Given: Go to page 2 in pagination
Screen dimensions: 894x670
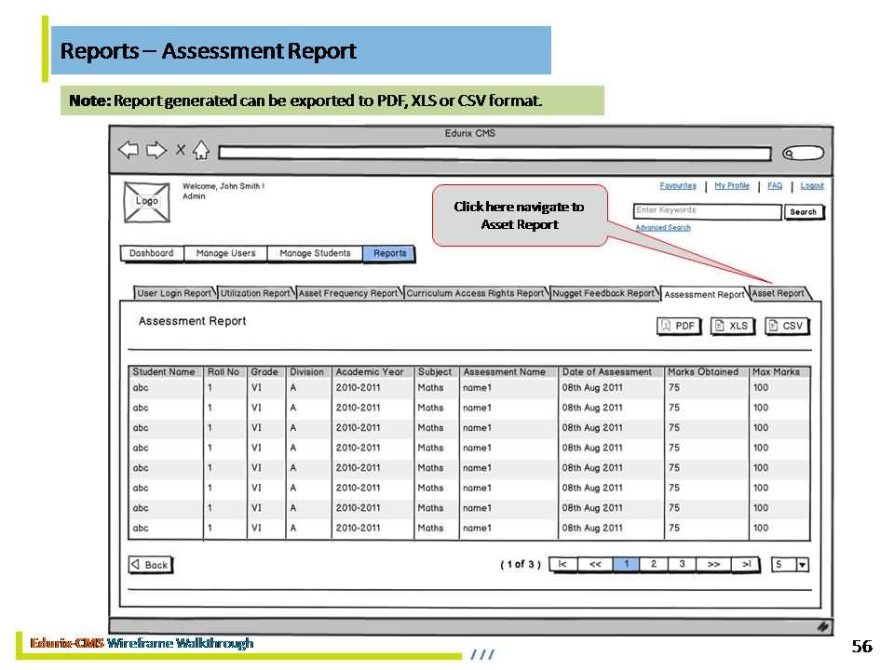Looking at the screenshot, I should click(x=654, y=564).
